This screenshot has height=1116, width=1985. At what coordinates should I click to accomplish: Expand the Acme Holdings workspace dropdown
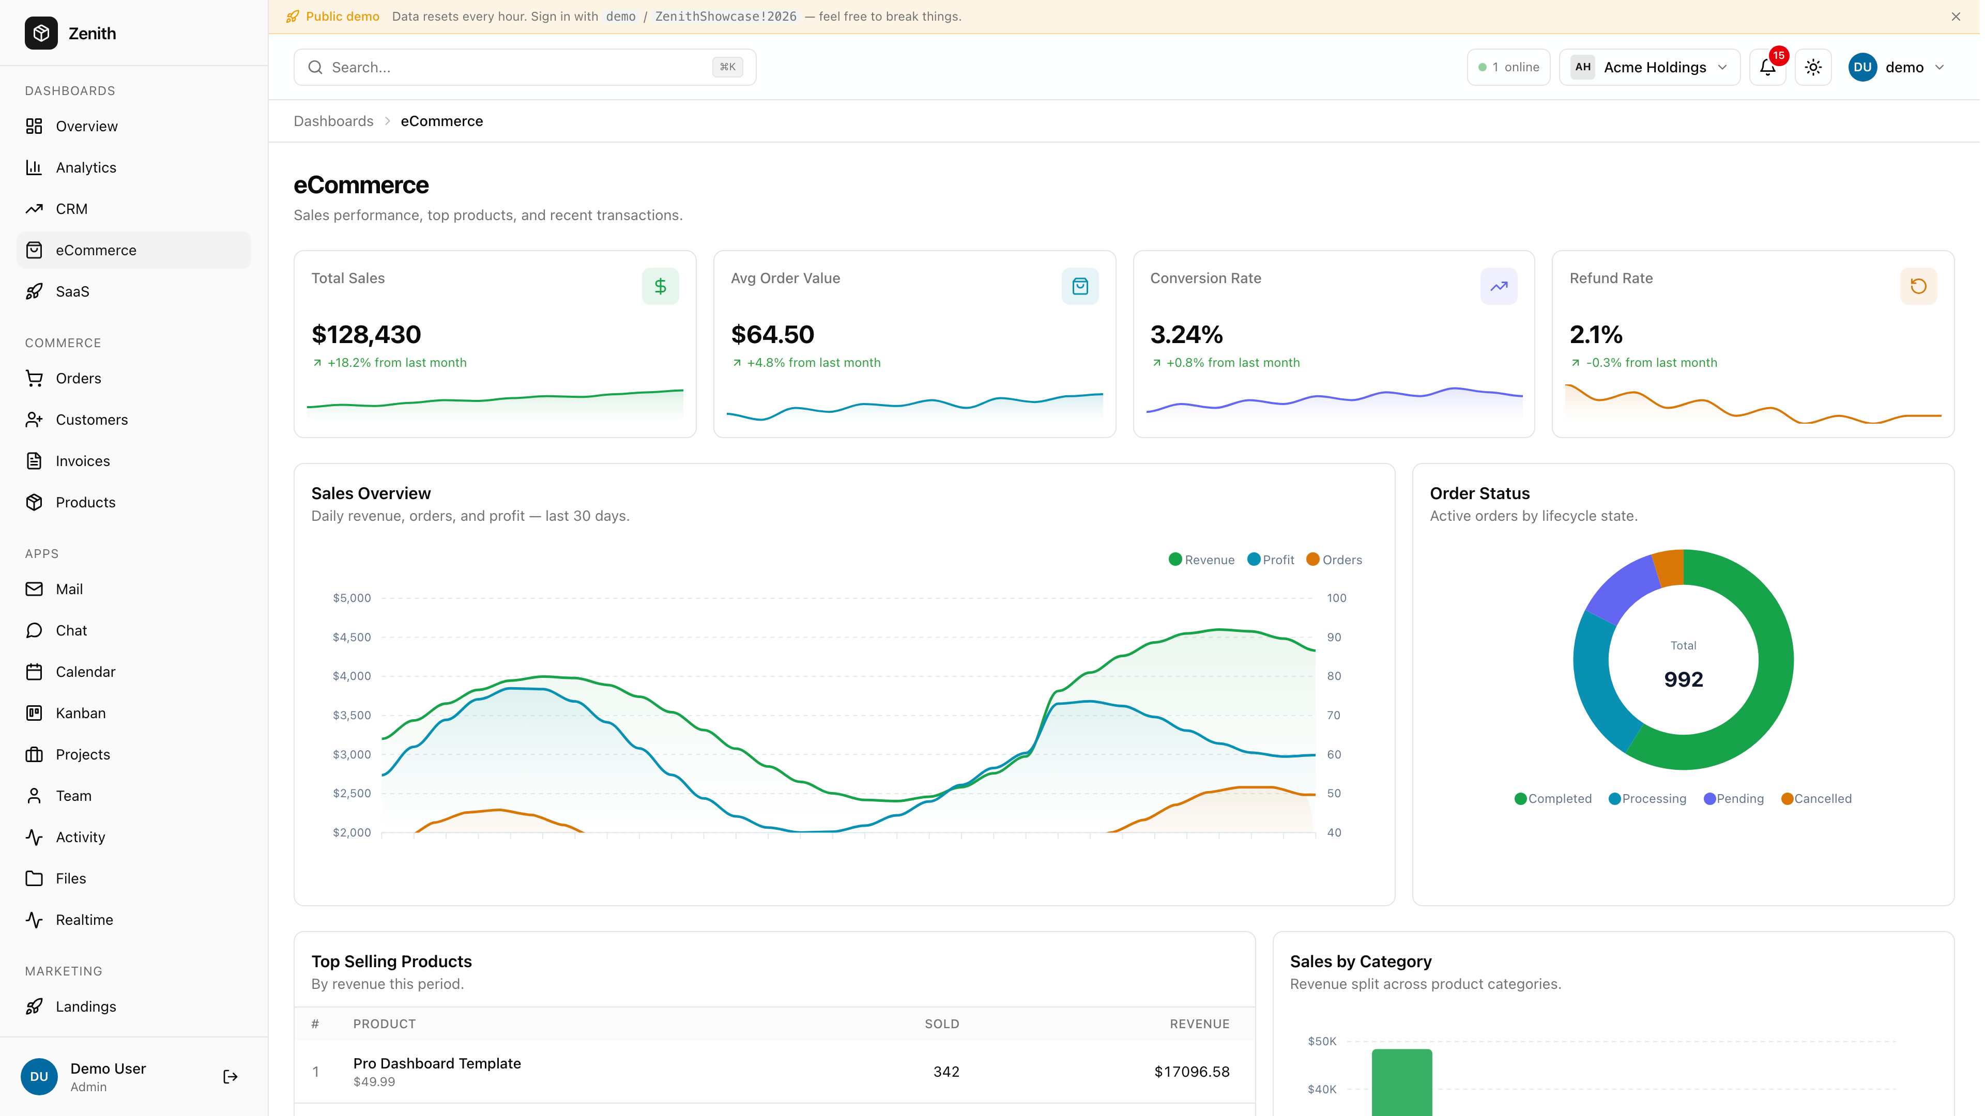click(1650, 68)
